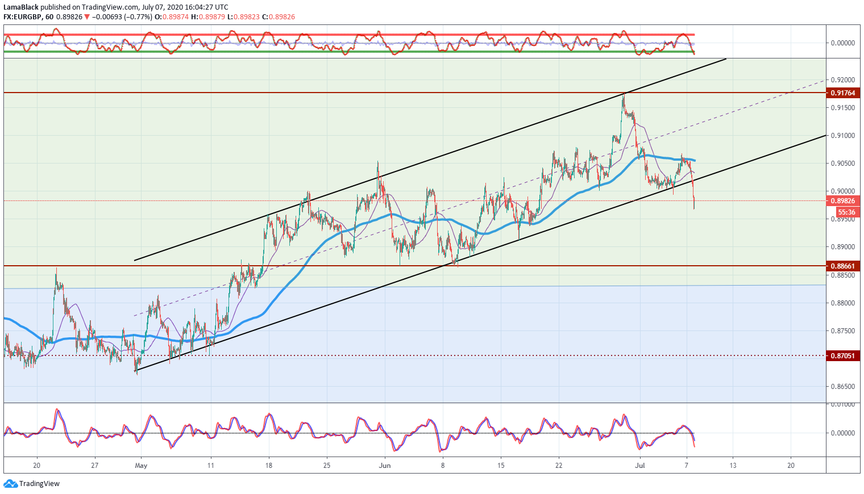Image resolution: width=864 pixels, height=494 pixels.
Task: Click the TradingView cloud logo icon
Action: (x=10, y=484)
